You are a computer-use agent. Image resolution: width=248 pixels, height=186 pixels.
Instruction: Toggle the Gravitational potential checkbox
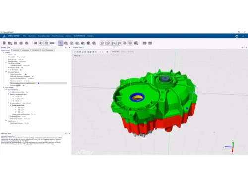[x=27, y=92]
